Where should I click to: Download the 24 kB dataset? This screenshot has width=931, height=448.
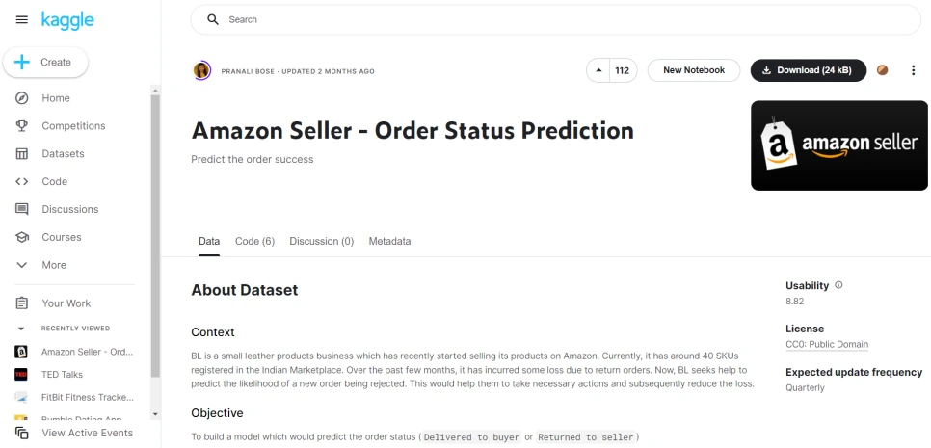[808, 70]
